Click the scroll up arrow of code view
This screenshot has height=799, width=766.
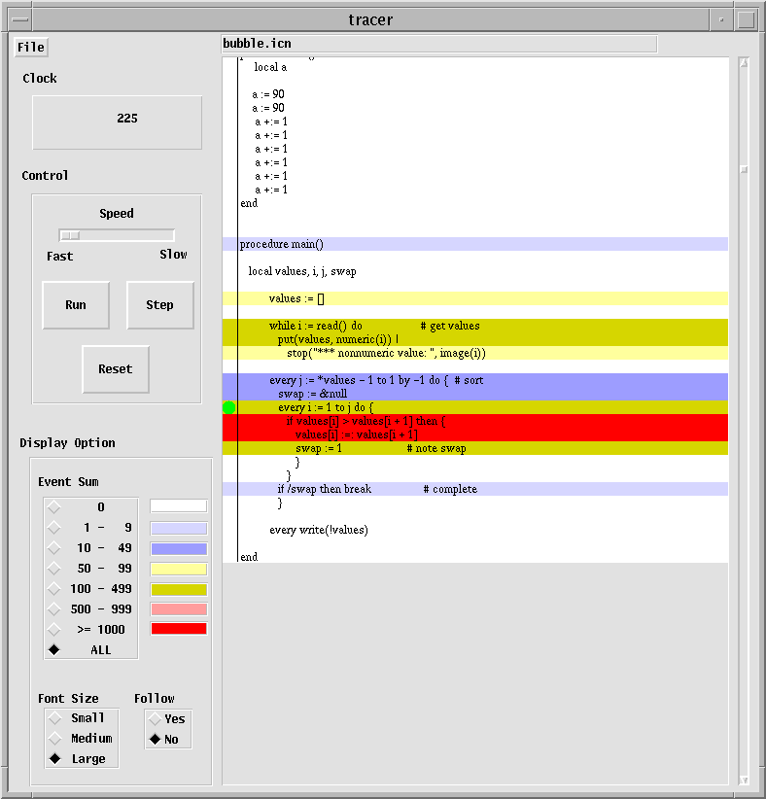pos(744,63)
